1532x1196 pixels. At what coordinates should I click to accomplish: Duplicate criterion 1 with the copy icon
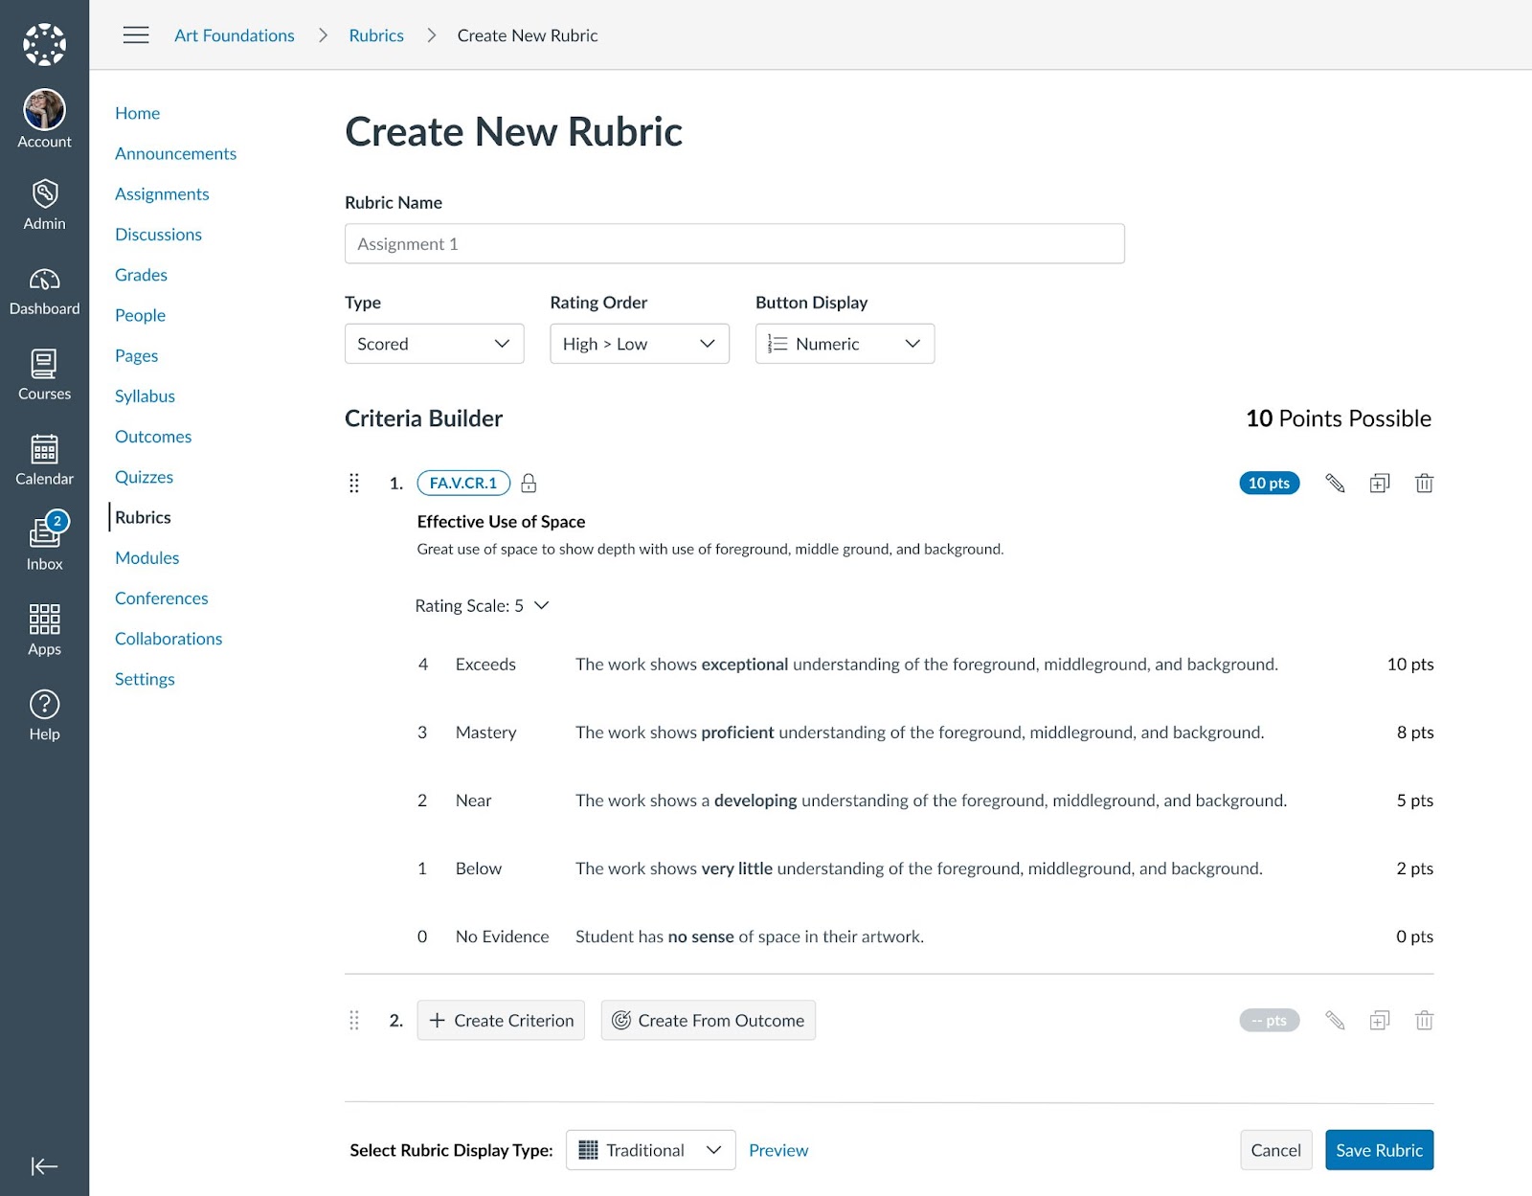(1379, 483)
